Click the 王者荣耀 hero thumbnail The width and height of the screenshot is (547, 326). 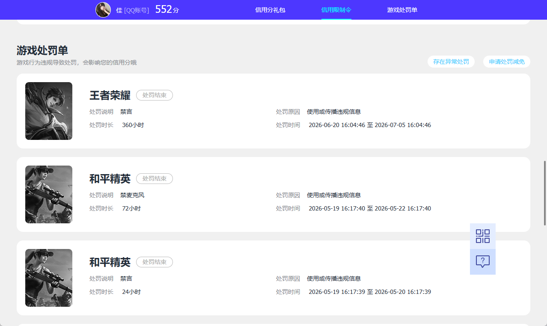coord(49,111)
